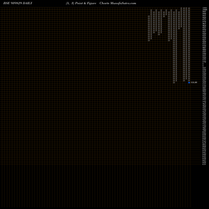The image size is (209, 209).
Task: Click the 'BSE 939829 DAILY' chart title
Action: click(x=18, y=3)
